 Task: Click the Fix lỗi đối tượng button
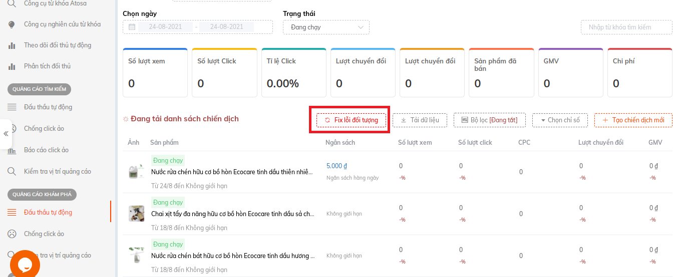coord(351,120)
